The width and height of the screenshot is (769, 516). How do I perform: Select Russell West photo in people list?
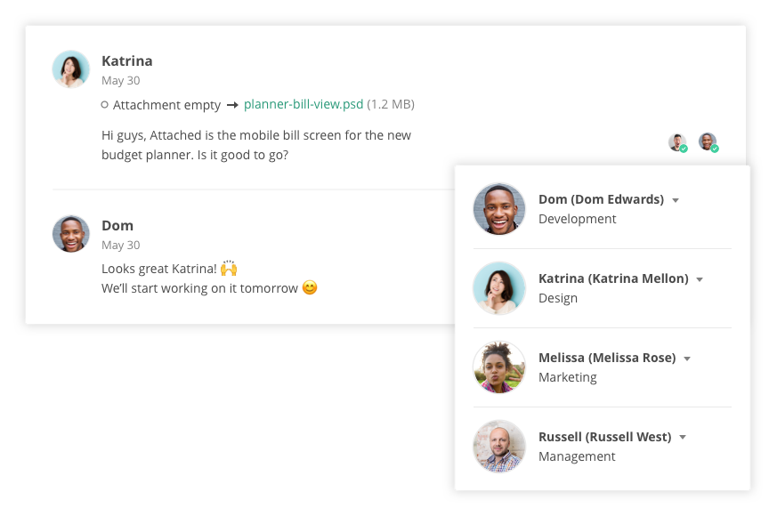click(499, 447)
